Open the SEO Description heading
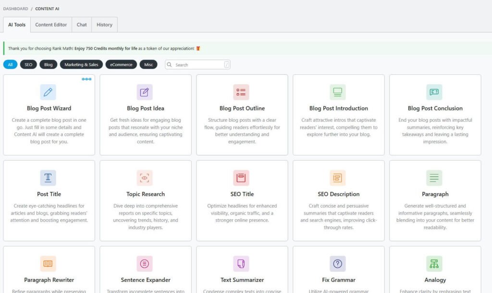 [339, 194]
